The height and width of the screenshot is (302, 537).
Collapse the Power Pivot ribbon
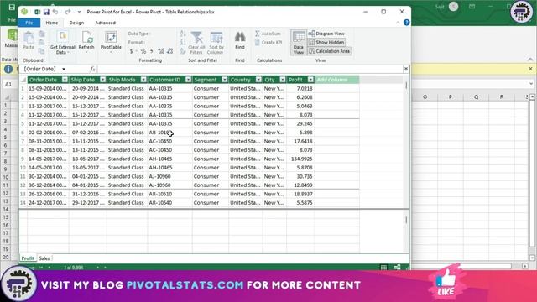tap(398, 23)
